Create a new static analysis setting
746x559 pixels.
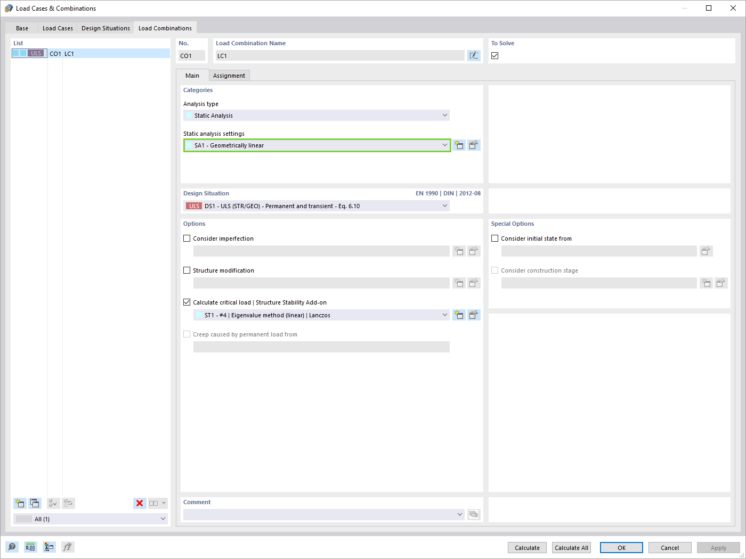pos(459,145)
